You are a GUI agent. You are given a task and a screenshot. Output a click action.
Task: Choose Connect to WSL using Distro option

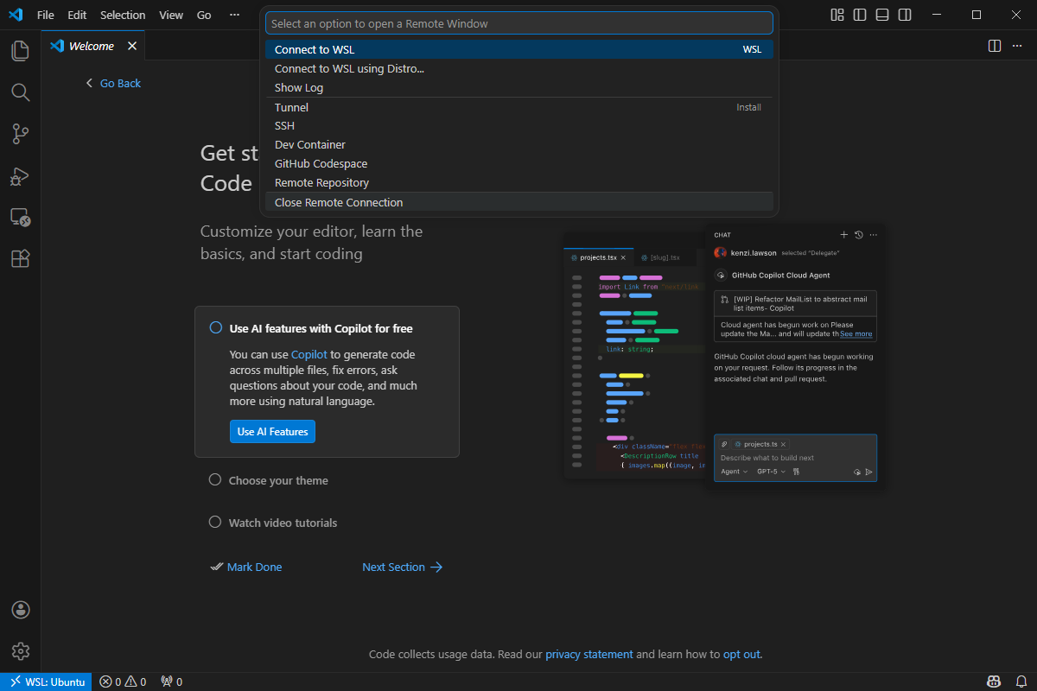pyautogui.click(x=349, y=68)
